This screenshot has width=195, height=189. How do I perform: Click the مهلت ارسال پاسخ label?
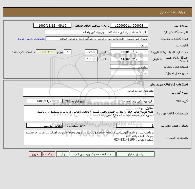click(x=175, y=52)
